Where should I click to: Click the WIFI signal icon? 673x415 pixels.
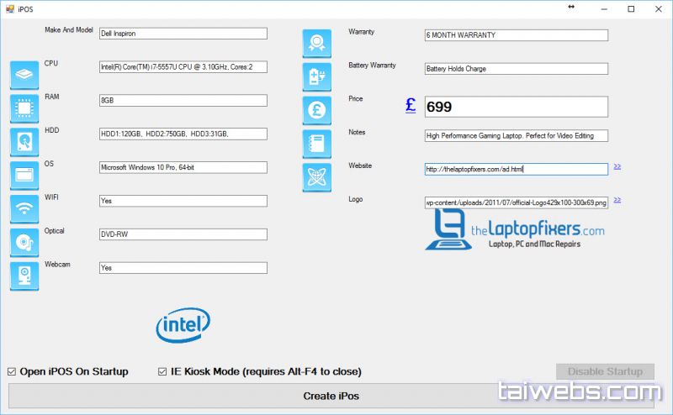(24, 209)
